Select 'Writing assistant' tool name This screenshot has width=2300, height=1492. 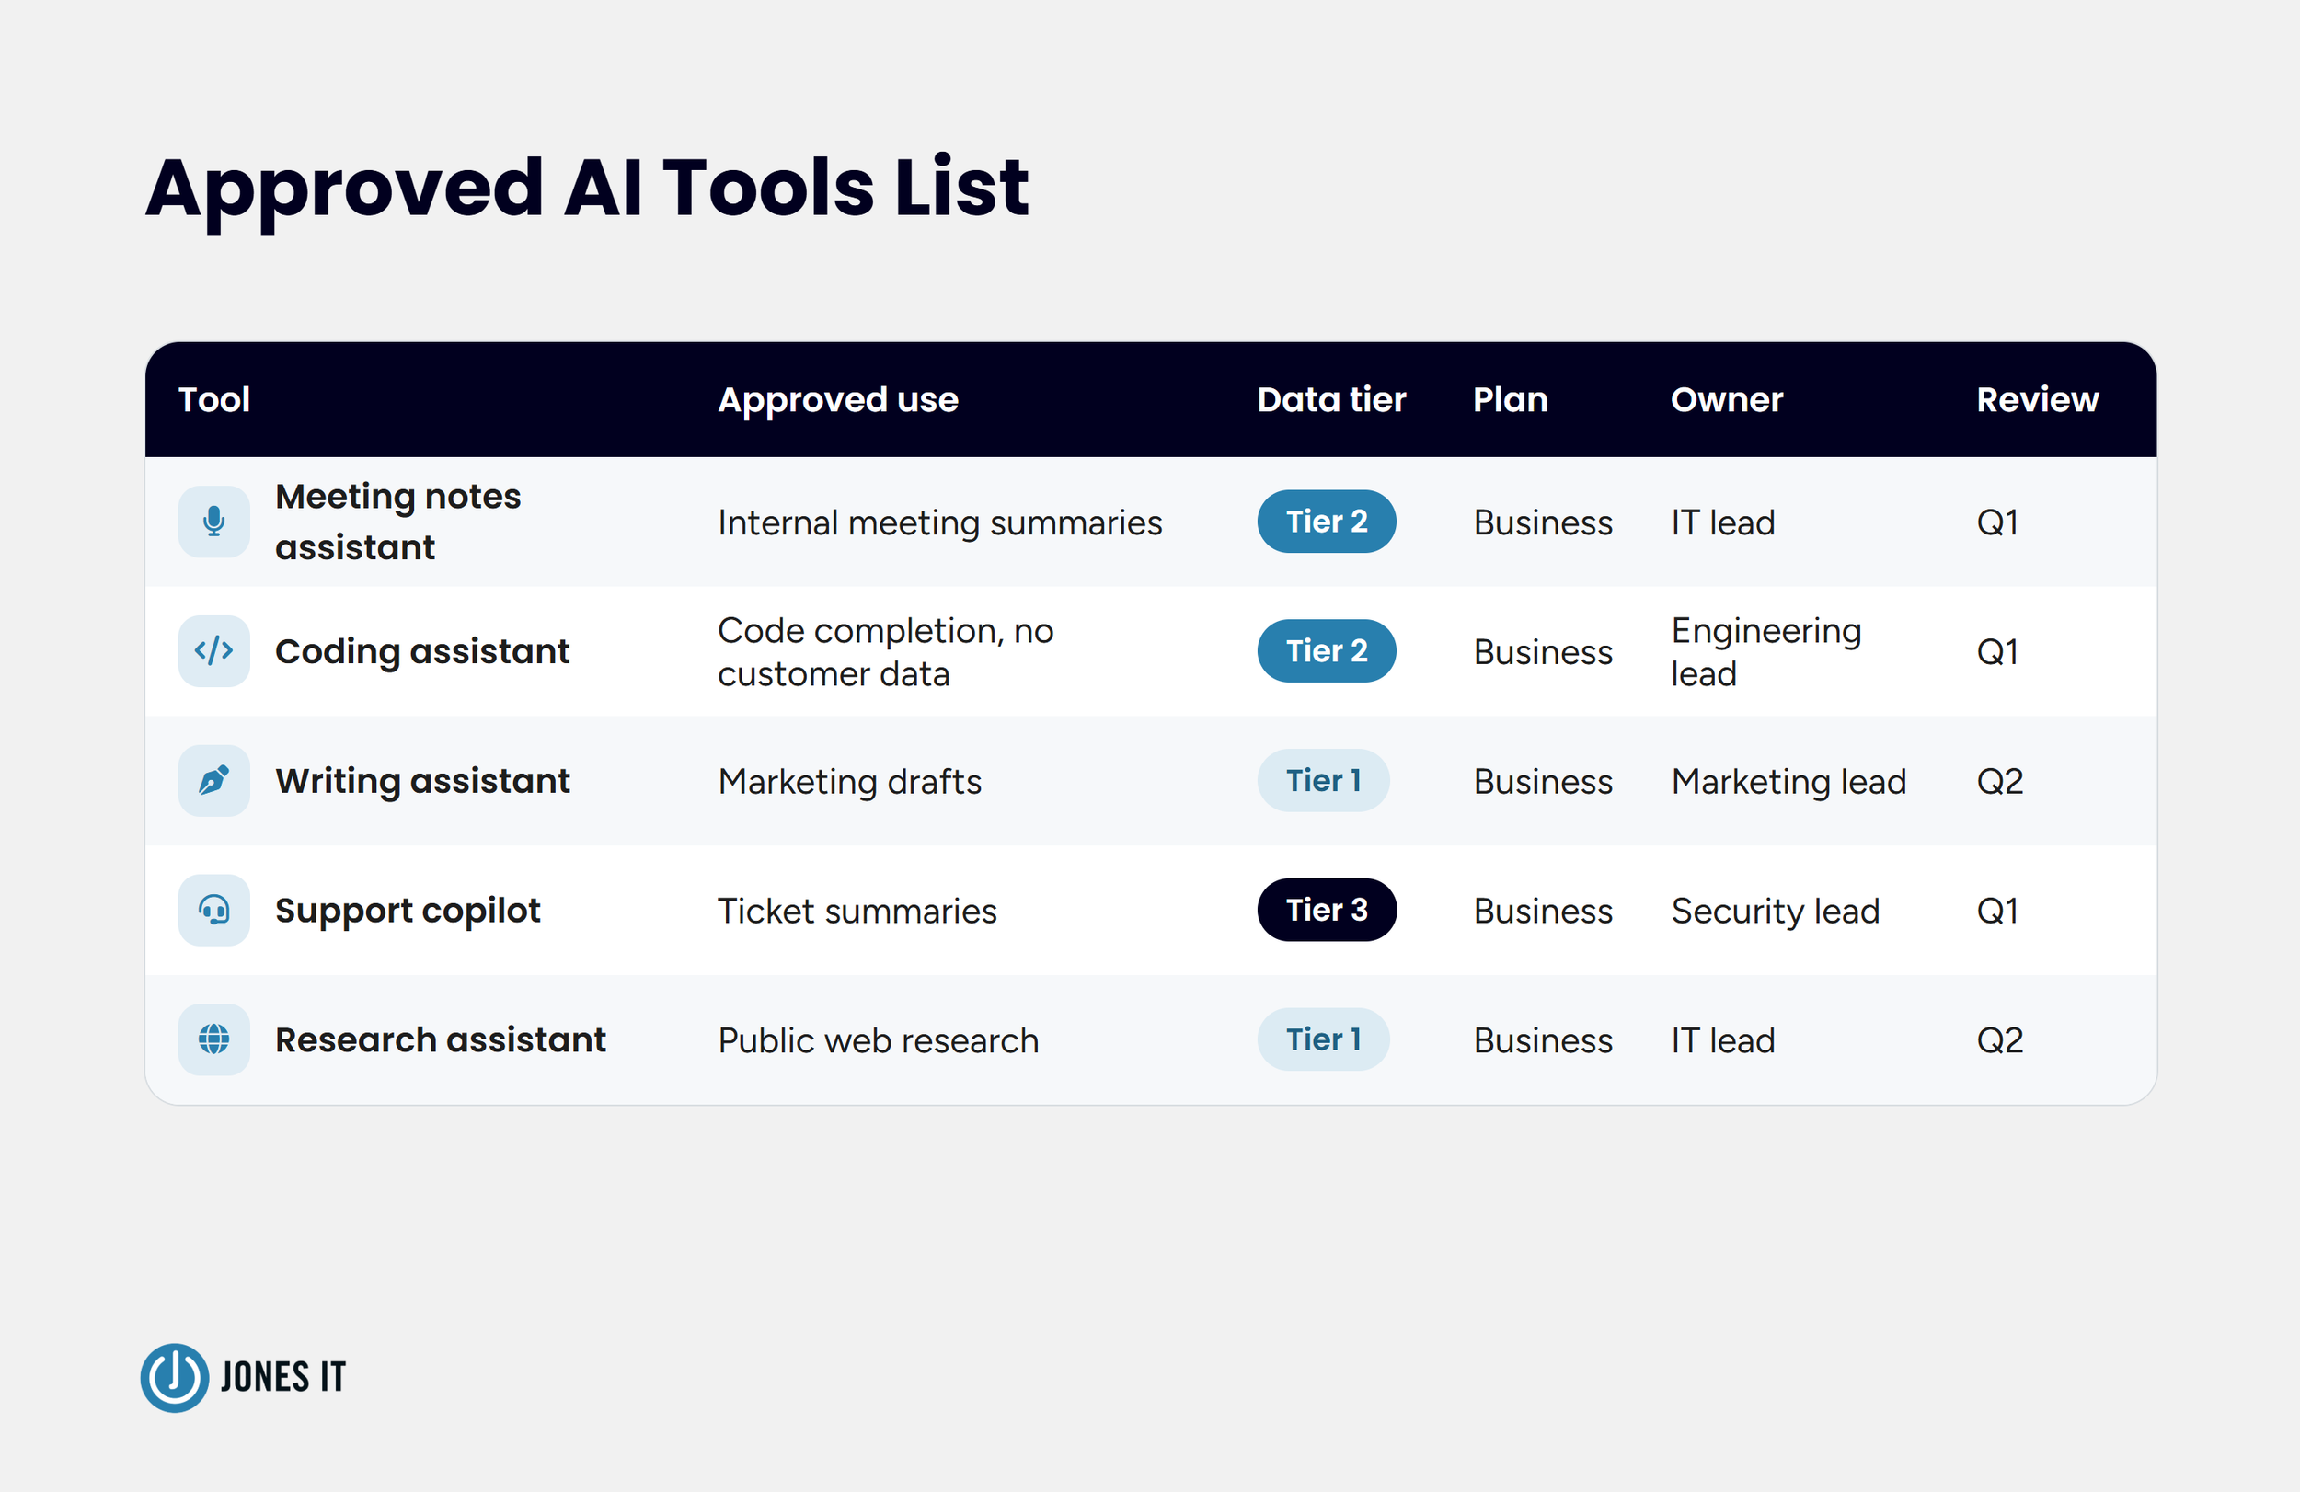422,782
